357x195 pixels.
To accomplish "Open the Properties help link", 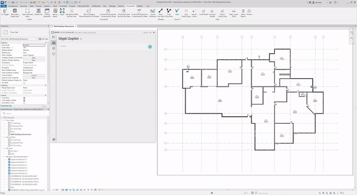I will click(x=6, y=106).
